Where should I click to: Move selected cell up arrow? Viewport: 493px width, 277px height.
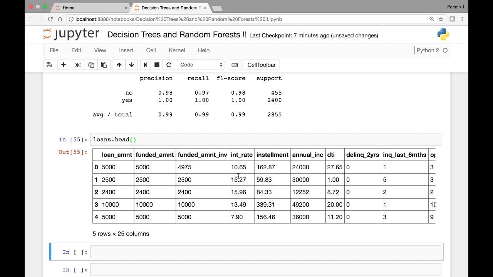tap(119, 65)
